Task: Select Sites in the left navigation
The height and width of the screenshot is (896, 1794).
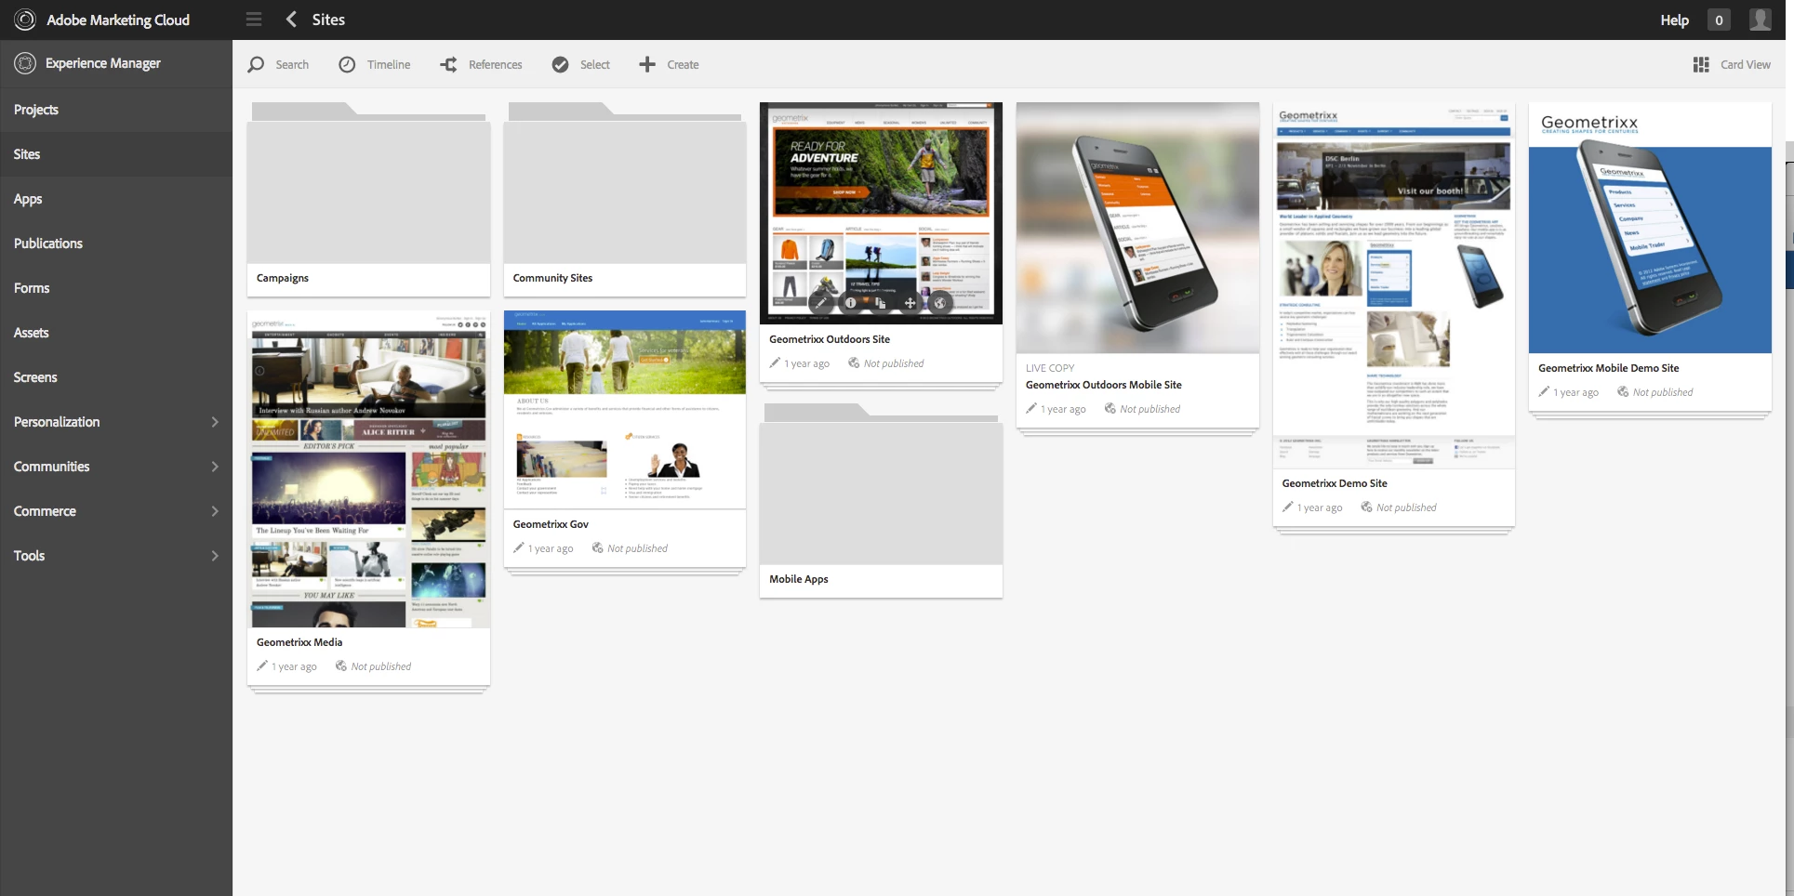Action: click(116, 154)
